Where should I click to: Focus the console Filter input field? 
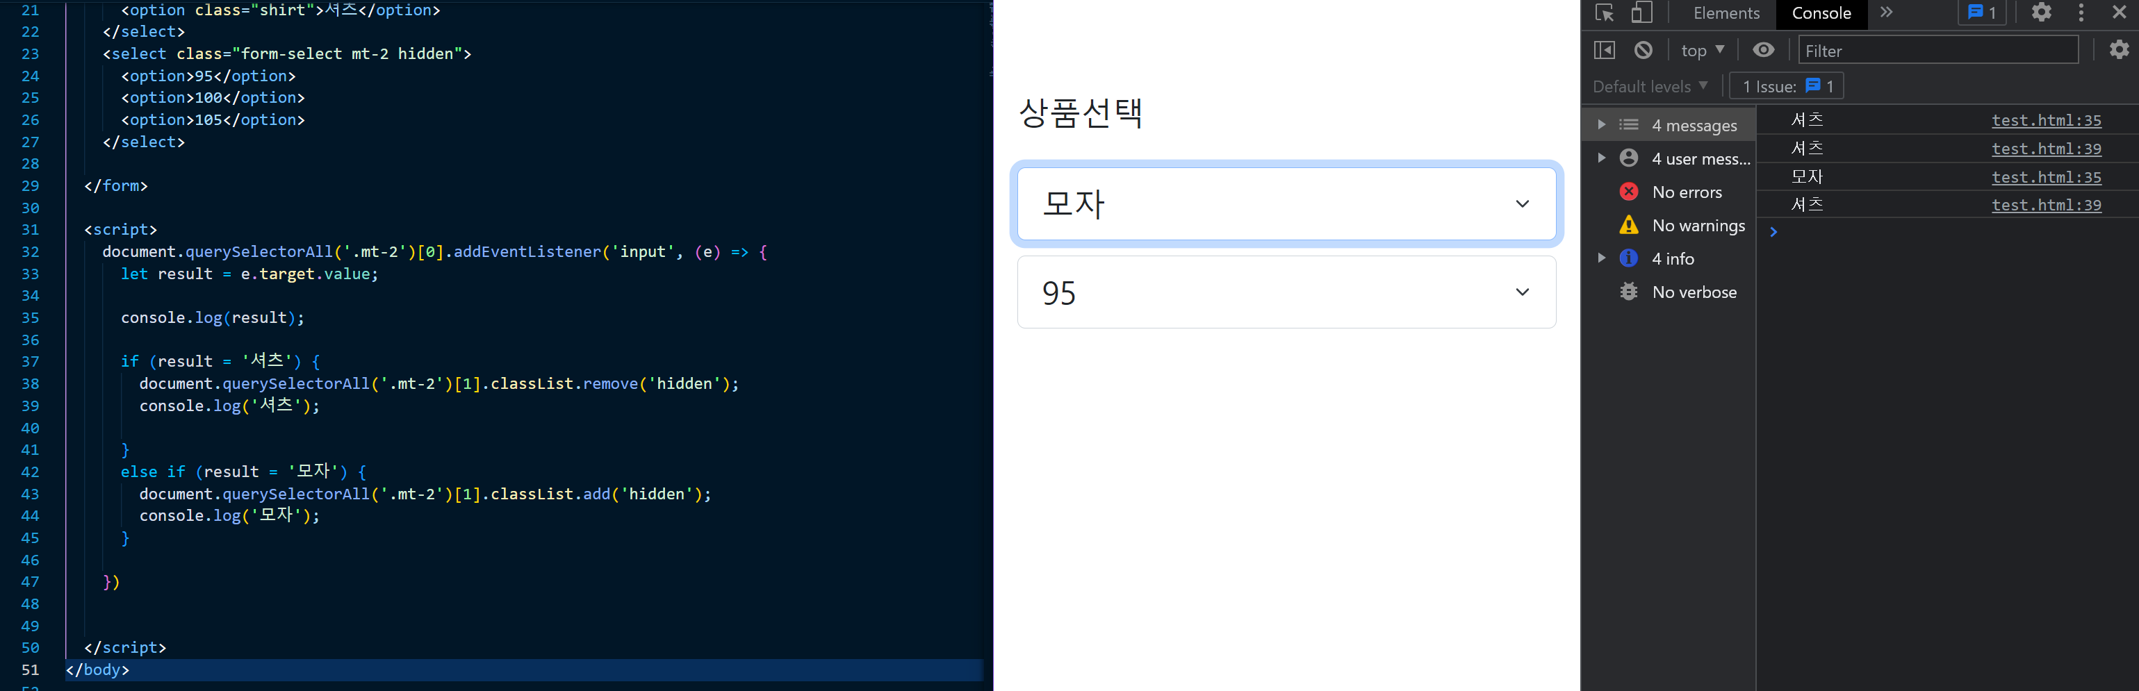point(1937,51)
